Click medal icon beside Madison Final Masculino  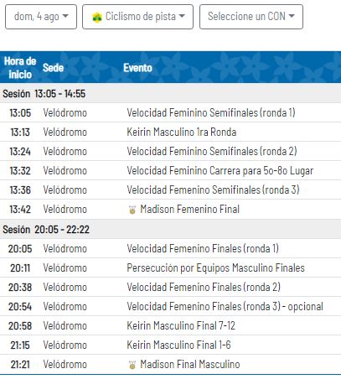pos(132,365)
